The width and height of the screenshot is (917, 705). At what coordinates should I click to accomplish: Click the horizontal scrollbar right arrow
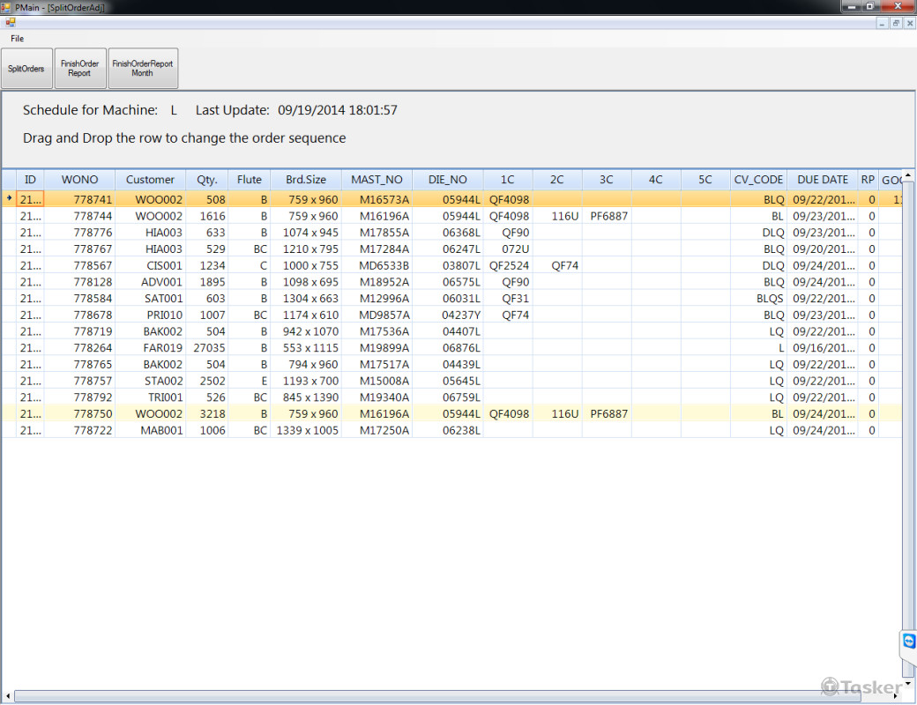895,696
